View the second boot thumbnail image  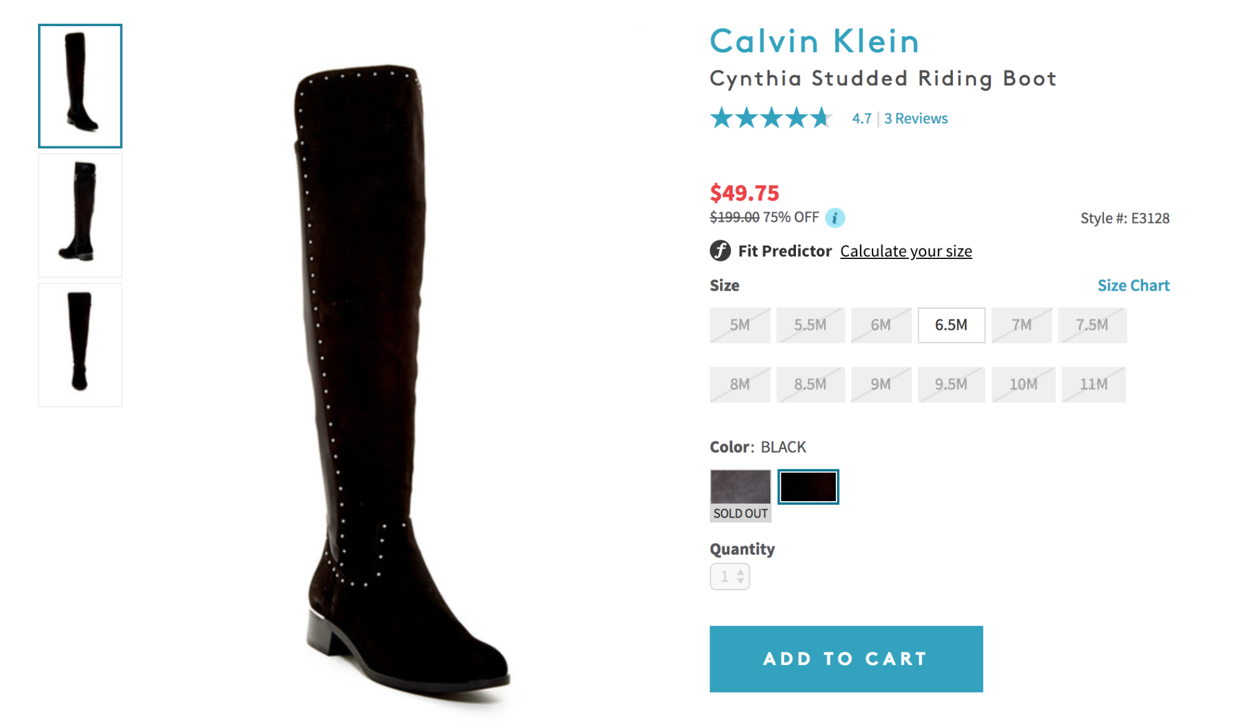tap(80, 215)
